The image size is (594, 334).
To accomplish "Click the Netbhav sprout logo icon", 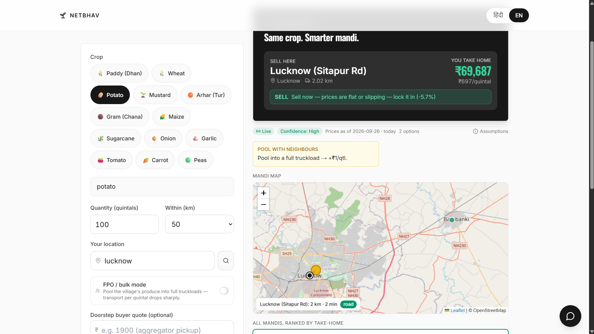I will [63, 15].
